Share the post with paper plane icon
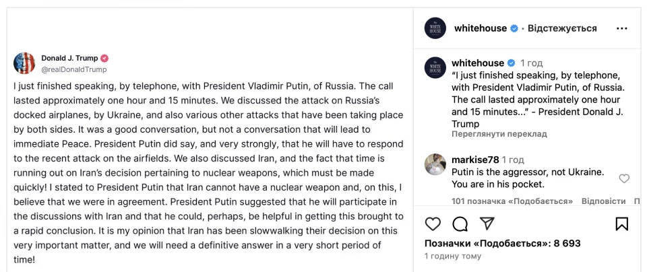 487,224
